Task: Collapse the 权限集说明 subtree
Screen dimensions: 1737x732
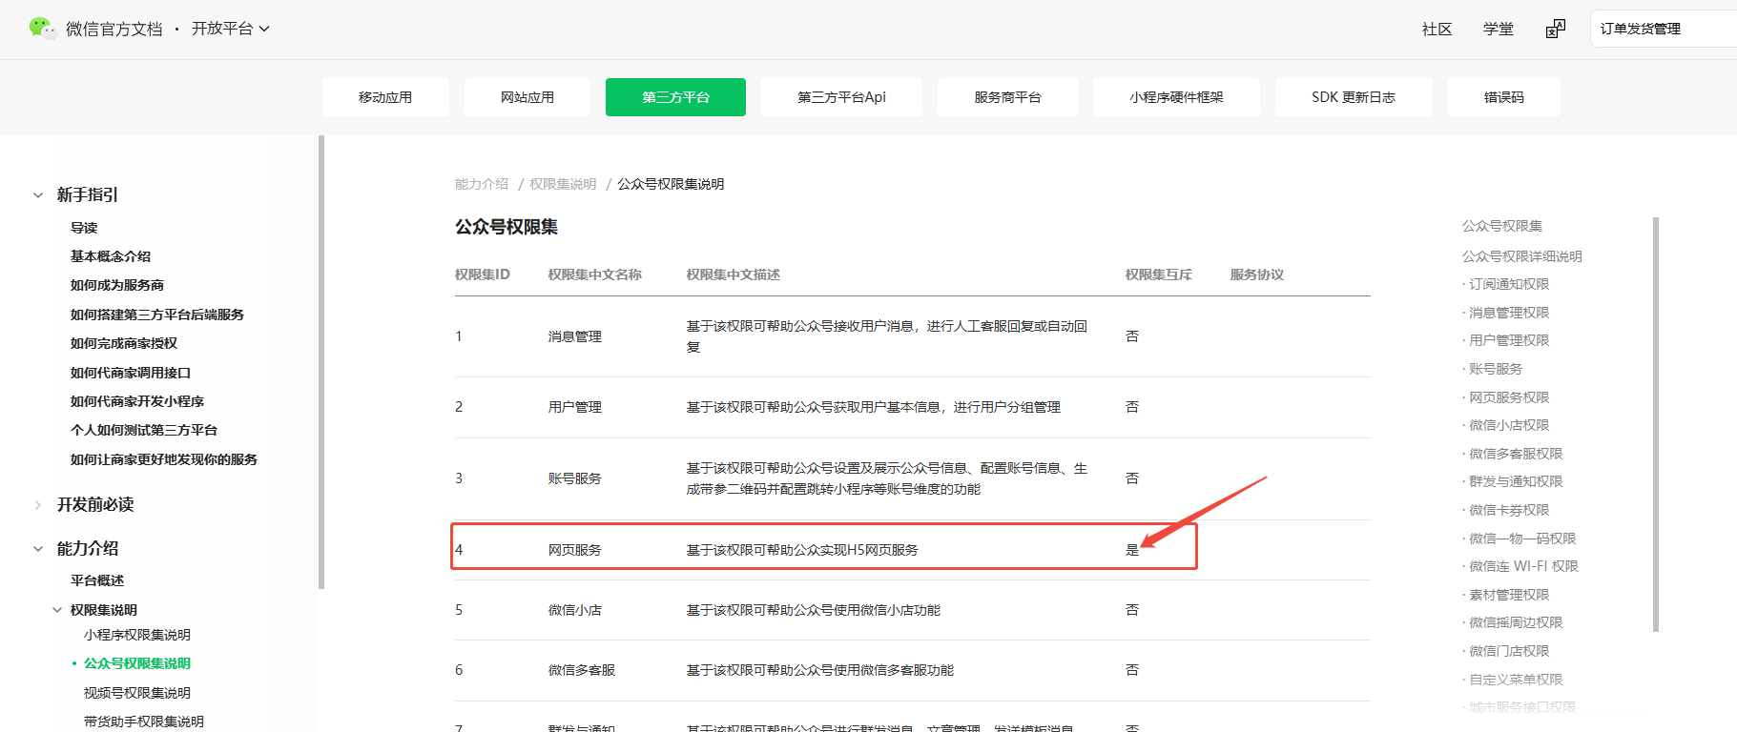Action: tap(57, 610)
